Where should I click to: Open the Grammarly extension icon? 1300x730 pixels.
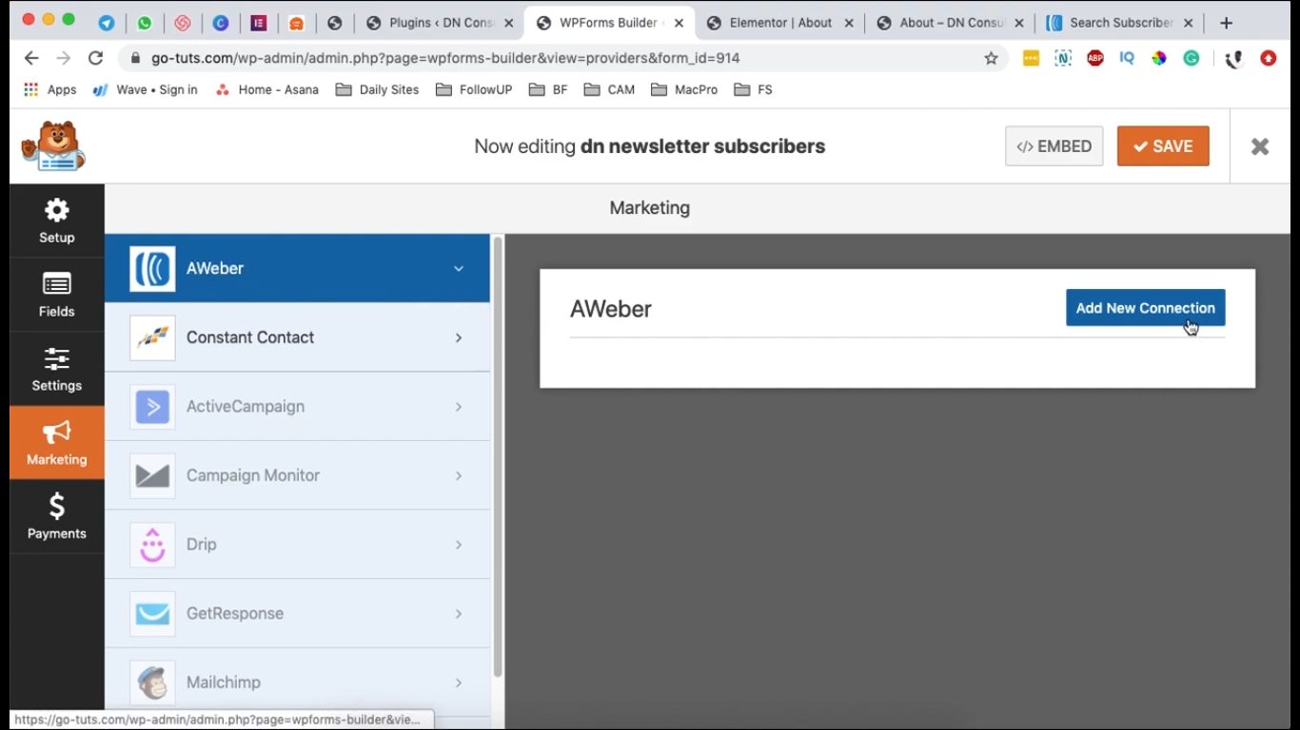click(1192, 58)
